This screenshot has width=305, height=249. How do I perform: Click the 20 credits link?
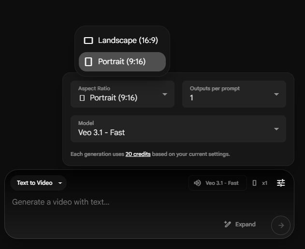[x=138, y=154]
